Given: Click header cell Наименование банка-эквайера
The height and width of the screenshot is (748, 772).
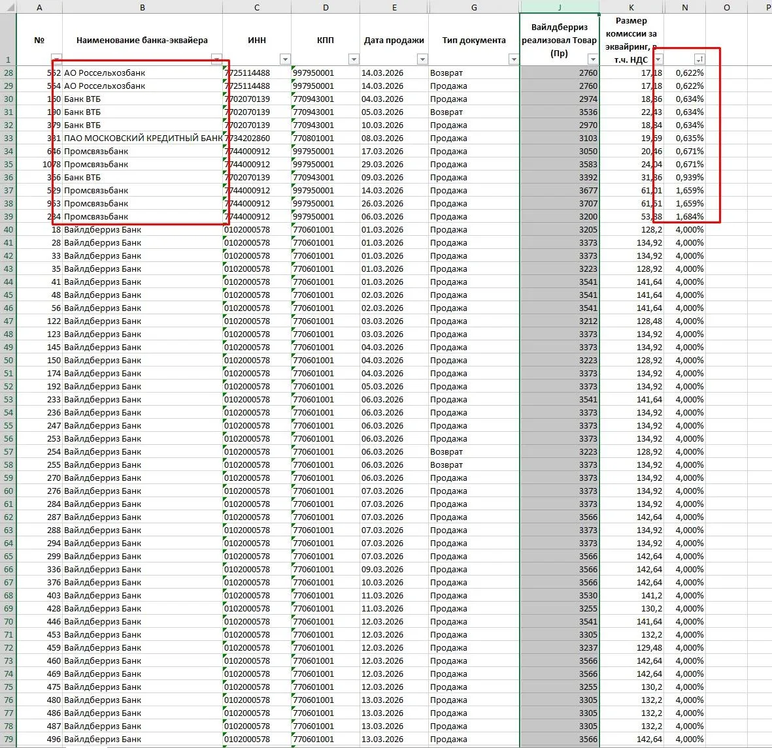Looking at the screenshot, I should click(x=143, y=40).
